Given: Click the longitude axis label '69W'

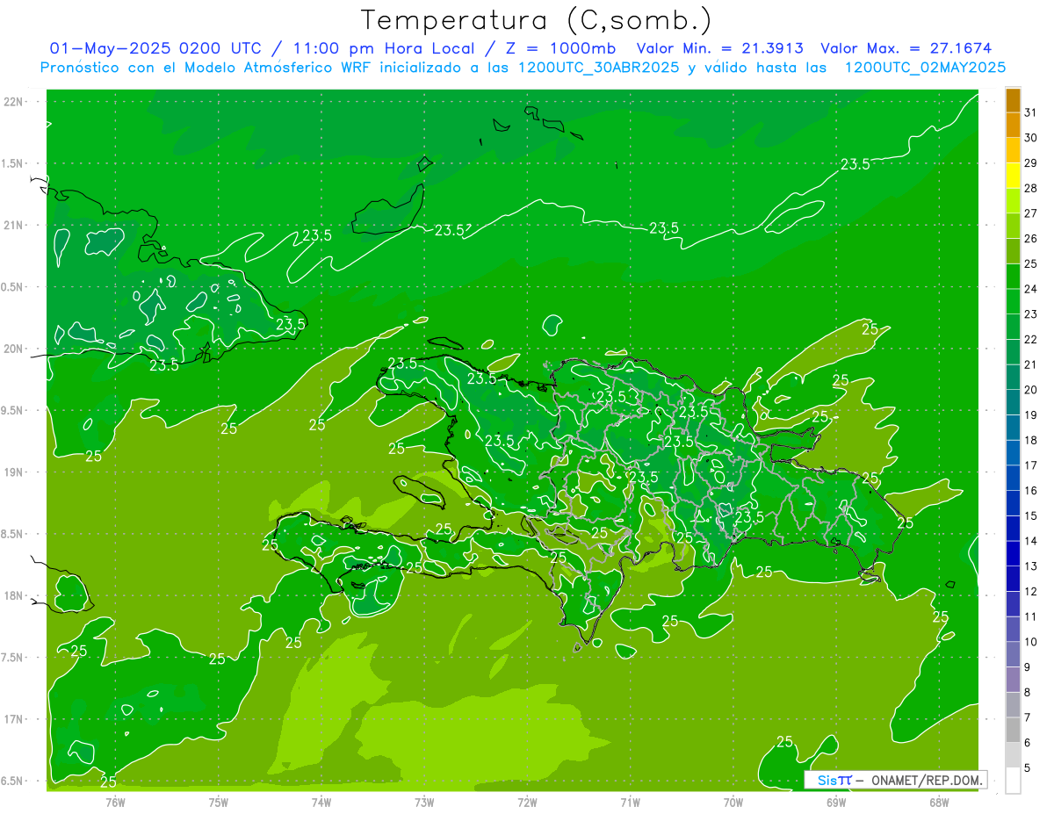Looking at the screenshot, I should (x=836, y=803).
